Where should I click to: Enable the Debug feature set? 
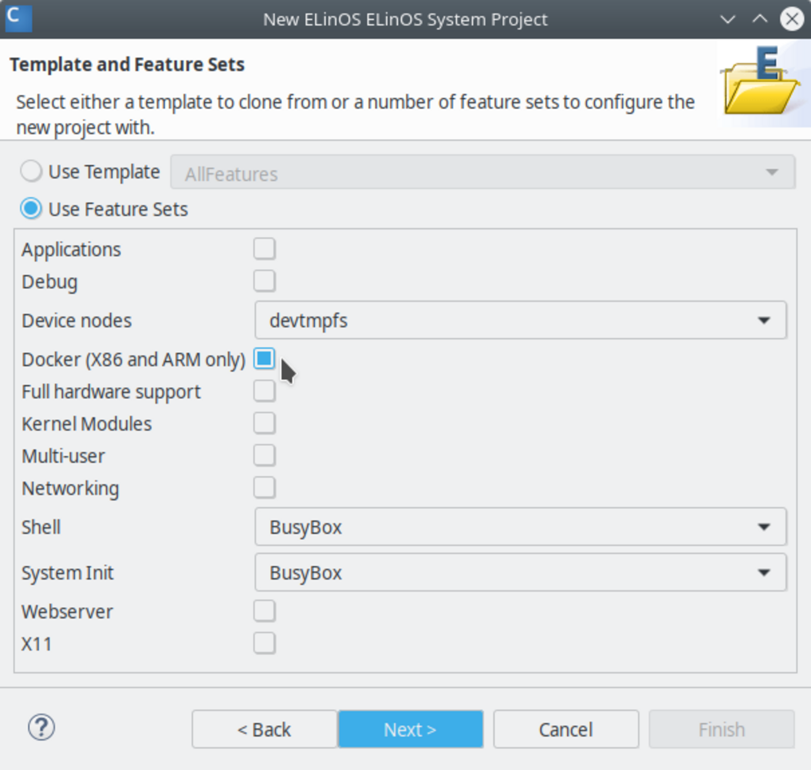tap(265, 281)
